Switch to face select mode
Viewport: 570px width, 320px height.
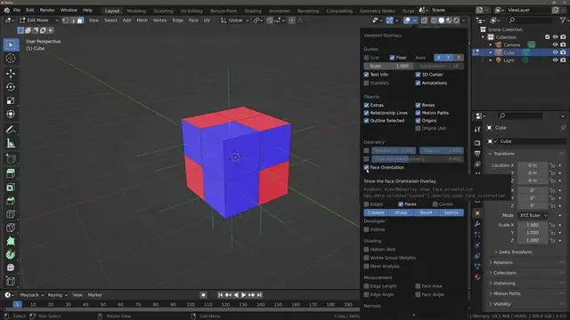point(80,20)
